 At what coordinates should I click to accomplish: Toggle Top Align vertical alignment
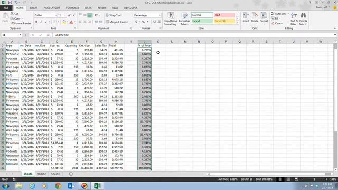click(80, 15)
